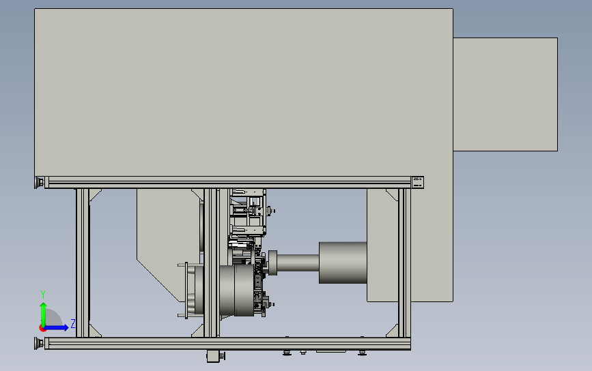Select the top-left corner gusset bracket
This screenshot has height=371, width=592.
click(95, 194)
